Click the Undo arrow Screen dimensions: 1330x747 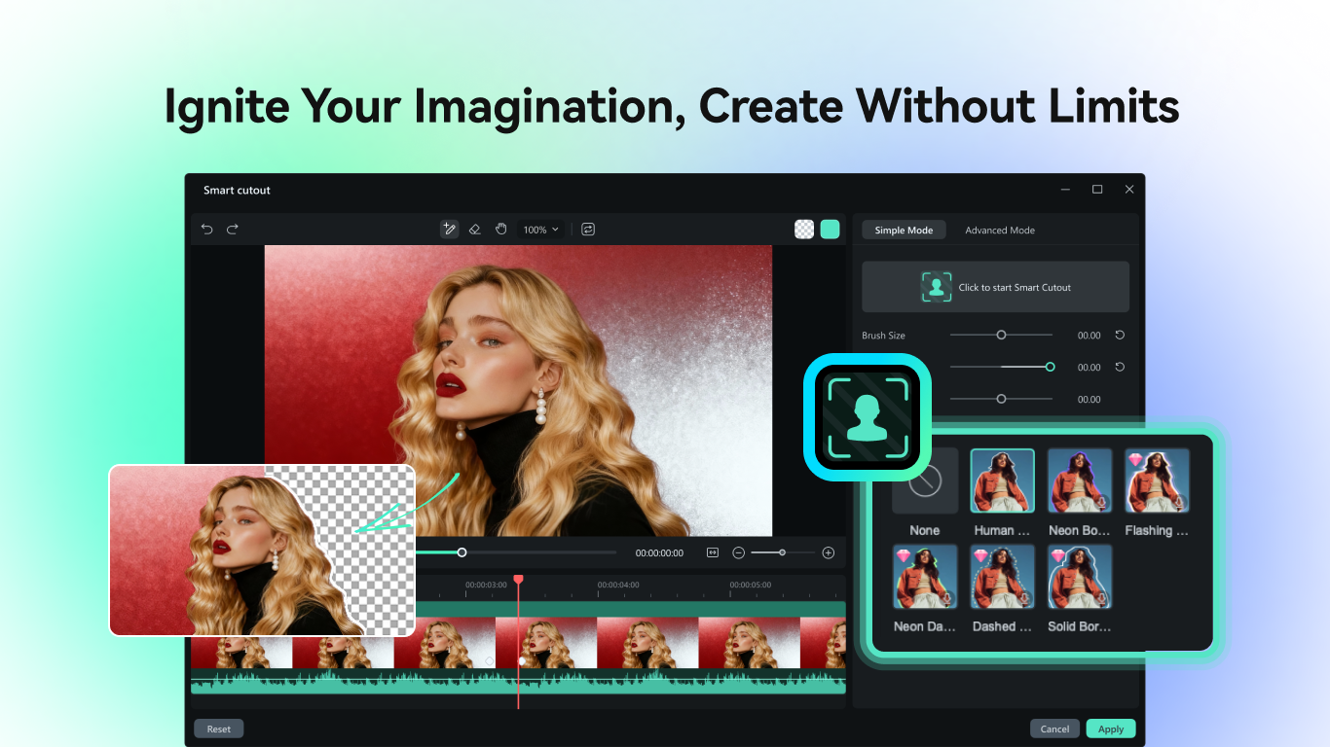click(206, 229)
